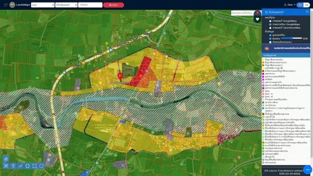This screenshot has height=176, width=313.
Task: Open the district dropdown in top bar
Action: [66, 5]
